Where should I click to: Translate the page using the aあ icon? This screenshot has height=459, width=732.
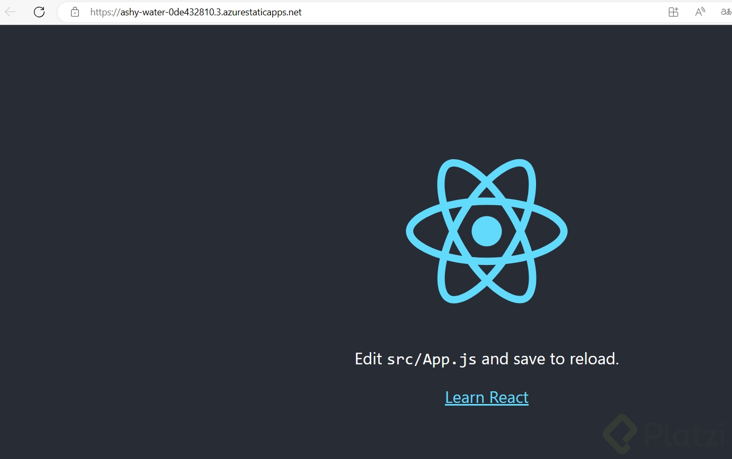coord(726,12)
